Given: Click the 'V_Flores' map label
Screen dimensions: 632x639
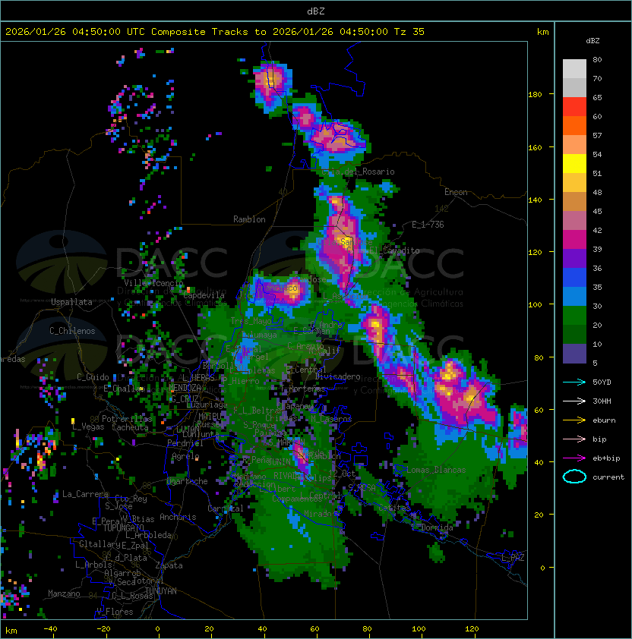Looking at the screenshot, I should [x=115, y=612].
